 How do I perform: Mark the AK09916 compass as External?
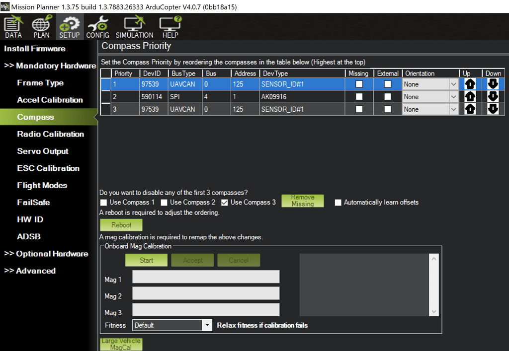389,96
